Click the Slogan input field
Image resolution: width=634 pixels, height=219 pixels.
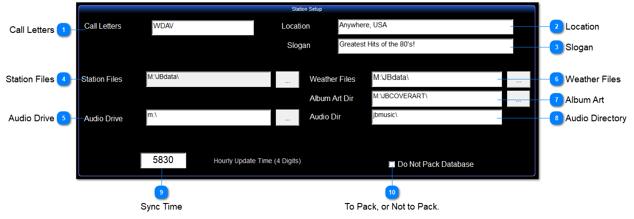425,46
